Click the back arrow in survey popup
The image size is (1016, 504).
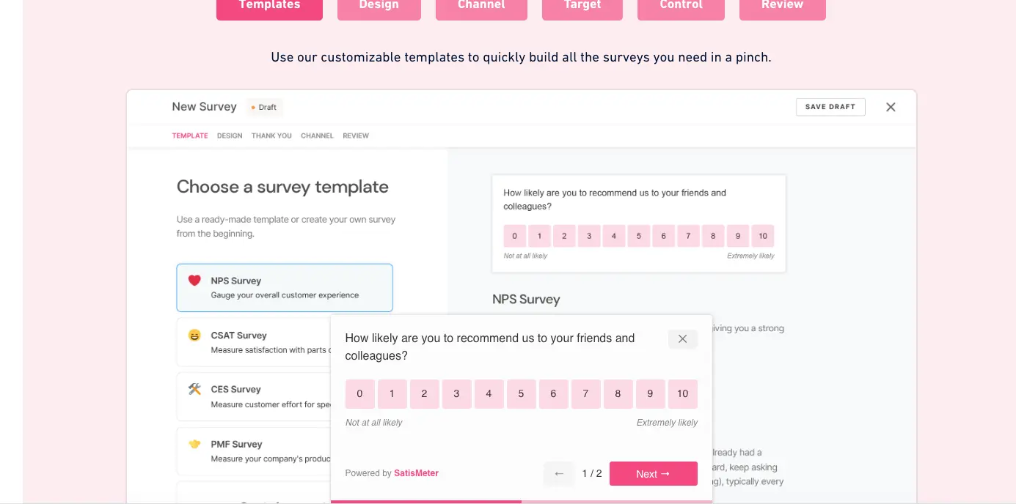559,474
